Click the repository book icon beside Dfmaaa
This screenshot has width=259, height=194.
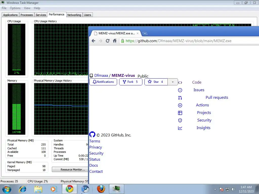tap(91, 76)
